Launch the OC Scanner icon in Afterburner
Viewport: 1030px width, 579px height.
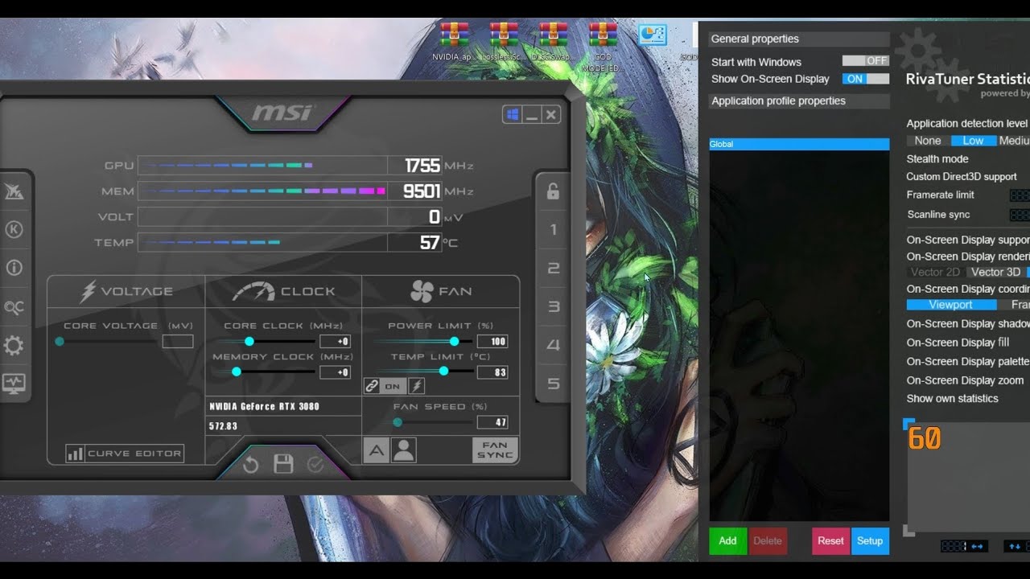[14, 307]
